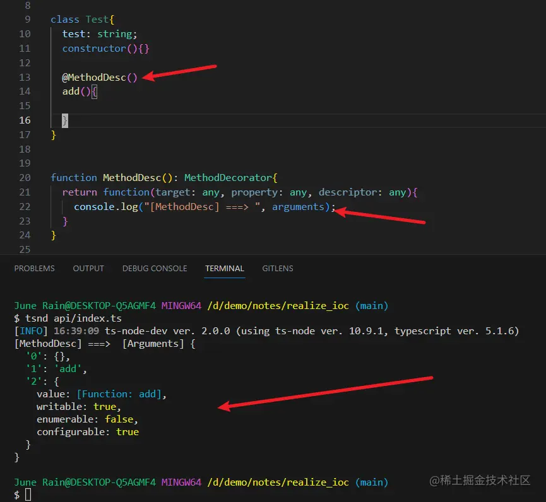Viewport: 546px width, 502px height.
Task: Click "'1': 'add'," terminal line
Action: tap(56, 369)
